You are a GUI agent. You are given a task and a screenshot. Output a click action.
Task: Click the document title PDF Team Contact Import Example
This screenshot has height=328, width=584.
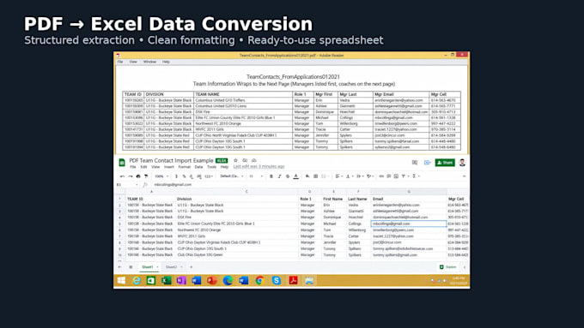point(171,160)
